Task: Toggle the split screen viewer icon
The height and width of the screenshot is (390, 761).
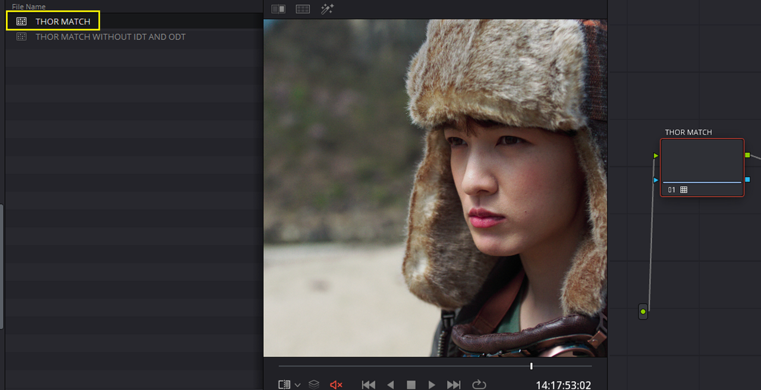Action: [x=278, y=9]
